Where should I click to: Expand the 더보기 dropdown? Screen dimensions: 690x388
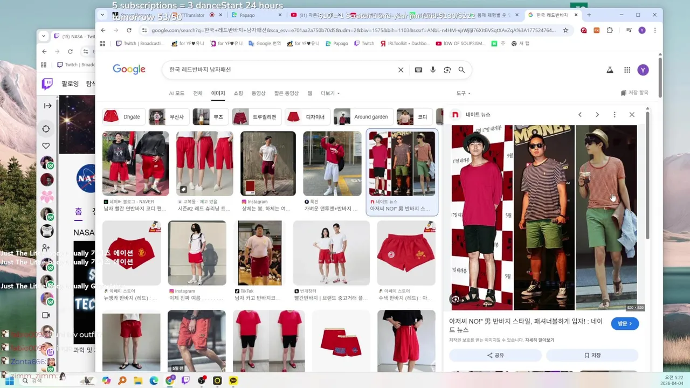(330, 93)
